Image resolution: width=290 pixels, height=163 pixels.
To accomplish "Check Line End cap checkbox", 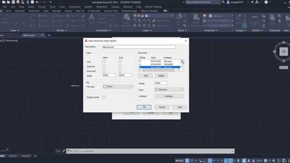I will coord(120,62).
